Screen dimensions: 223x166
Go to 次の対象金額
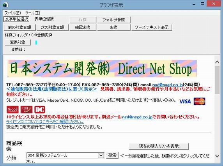[x=52, y=27]
